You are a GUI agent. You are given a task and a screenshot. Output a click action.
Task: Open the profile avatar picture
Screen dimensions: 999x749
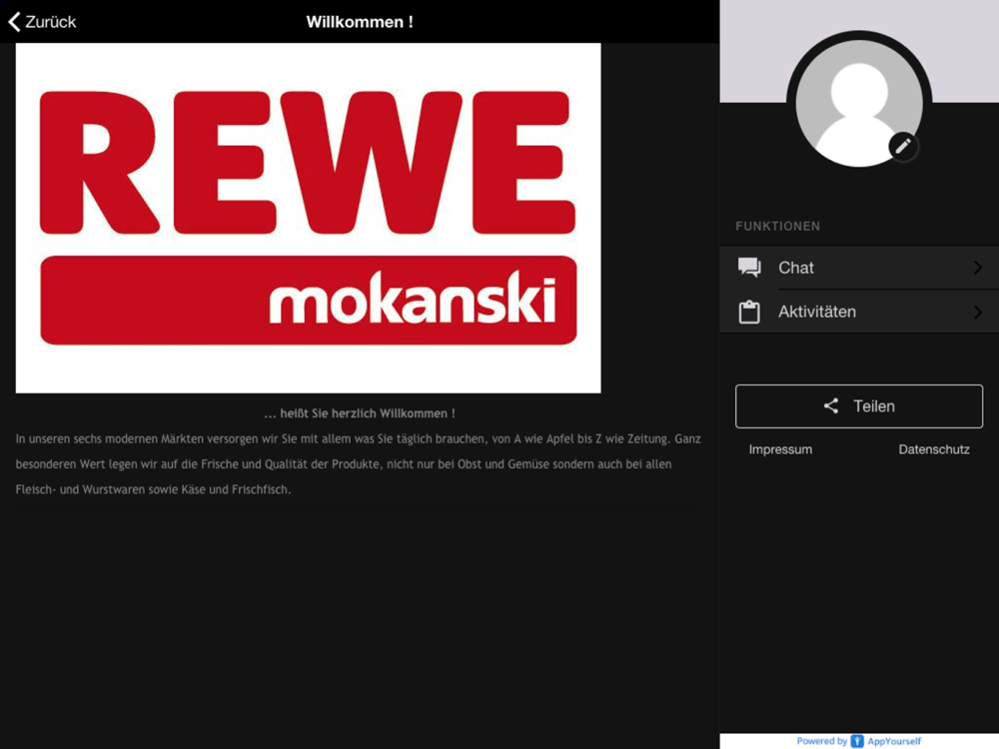(859, 103)
